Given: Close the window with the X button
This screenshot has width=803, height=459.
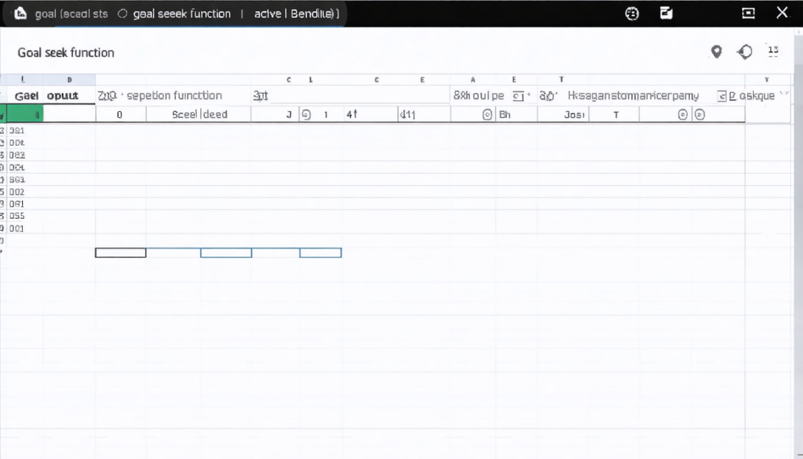Looking at the screenshot, I should tap(782, 12).
